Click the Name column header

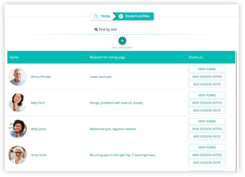point(14,57)
